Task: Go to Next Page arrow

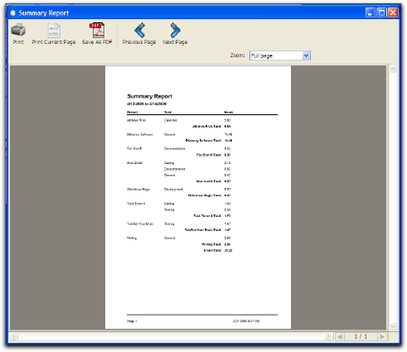Action: (x=175, y=30)
